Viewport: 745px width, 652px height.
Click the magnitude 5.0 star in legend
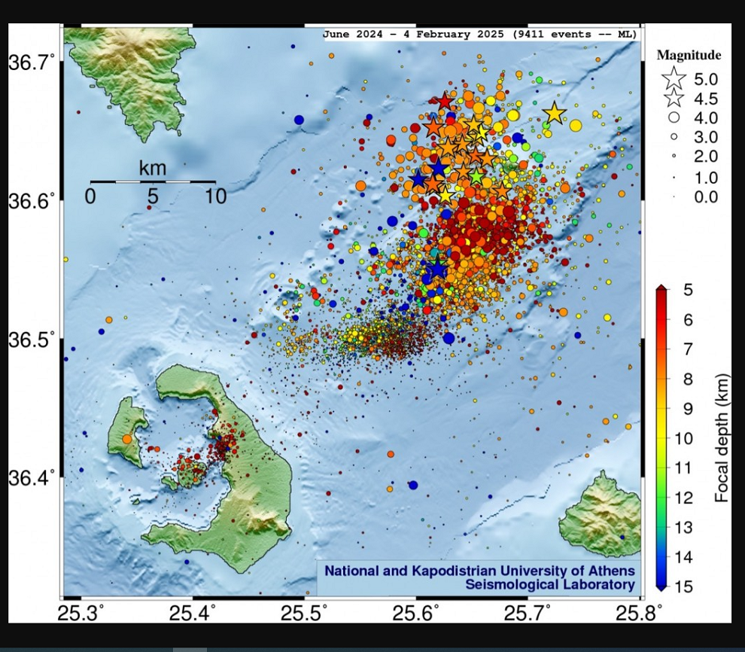click(x=674, y=78)
